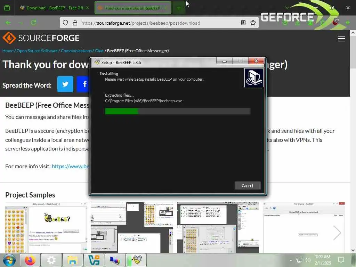Click page scrollbar down arrow
Viewport: 356px width, 267px height.
click(353, 250)
